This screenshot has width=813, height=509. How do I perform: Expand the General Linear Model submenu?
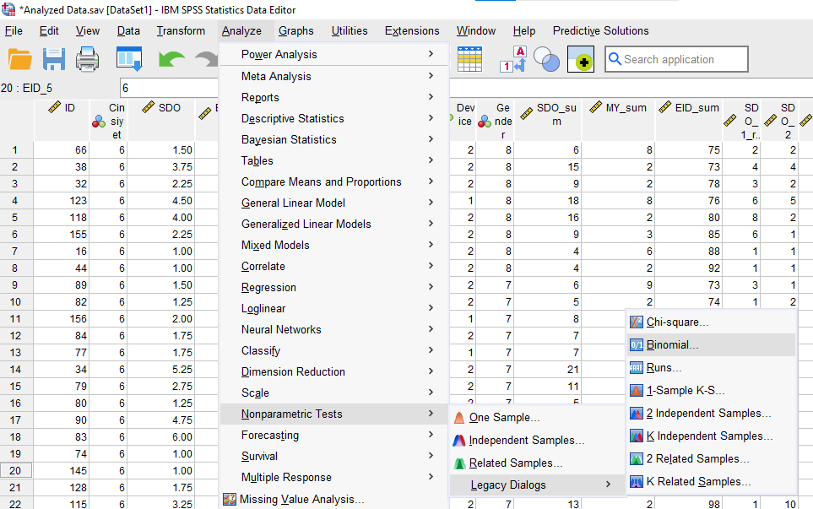333,203
